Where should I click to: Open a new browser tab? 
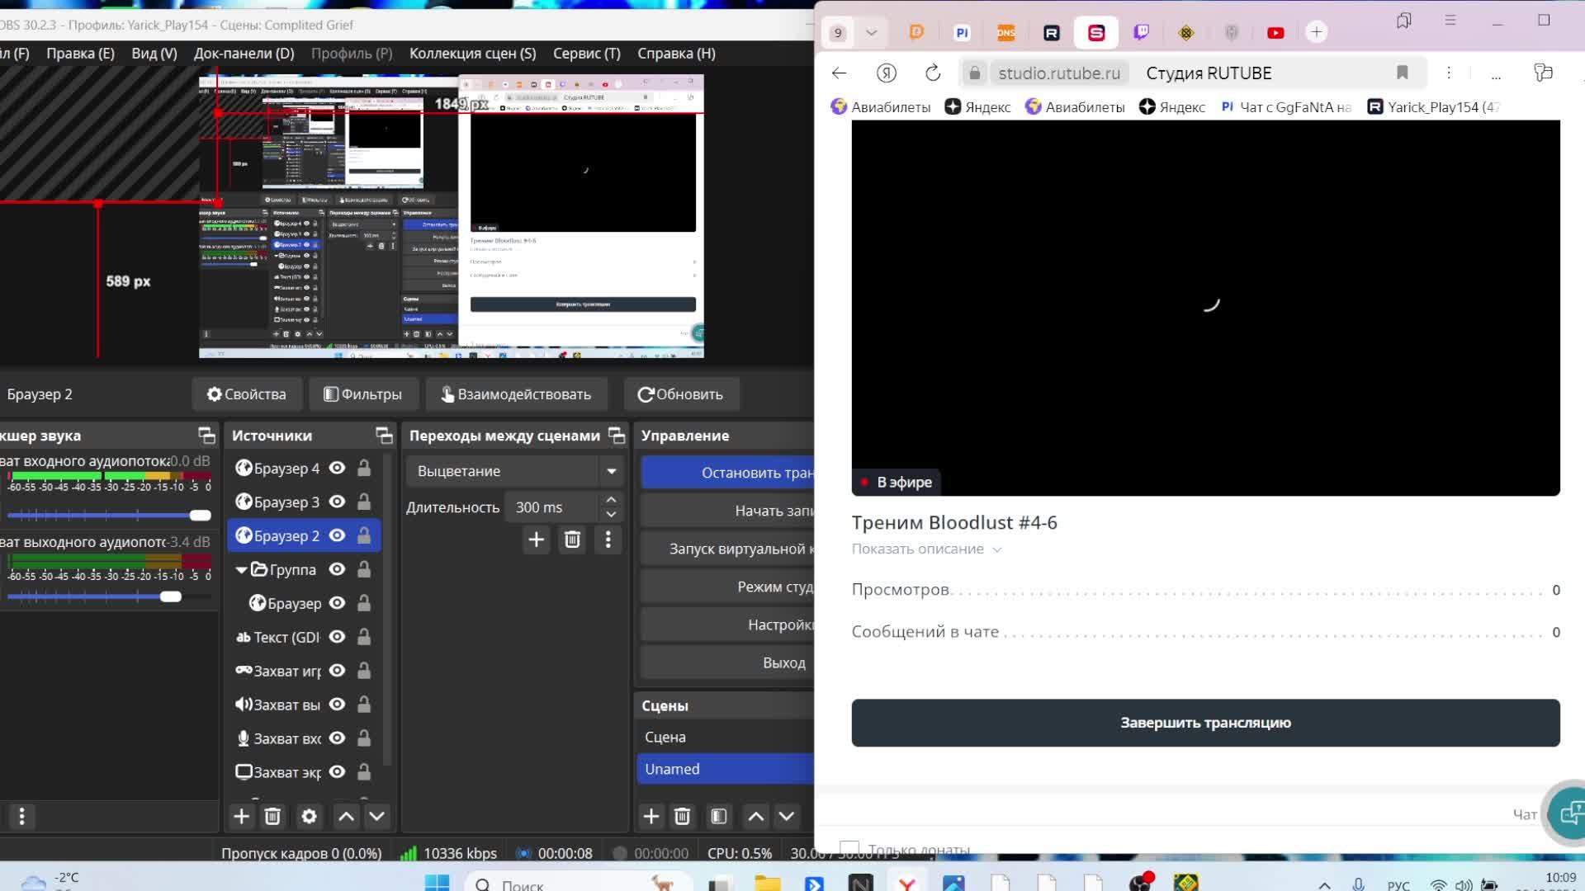click(1317, 32)
